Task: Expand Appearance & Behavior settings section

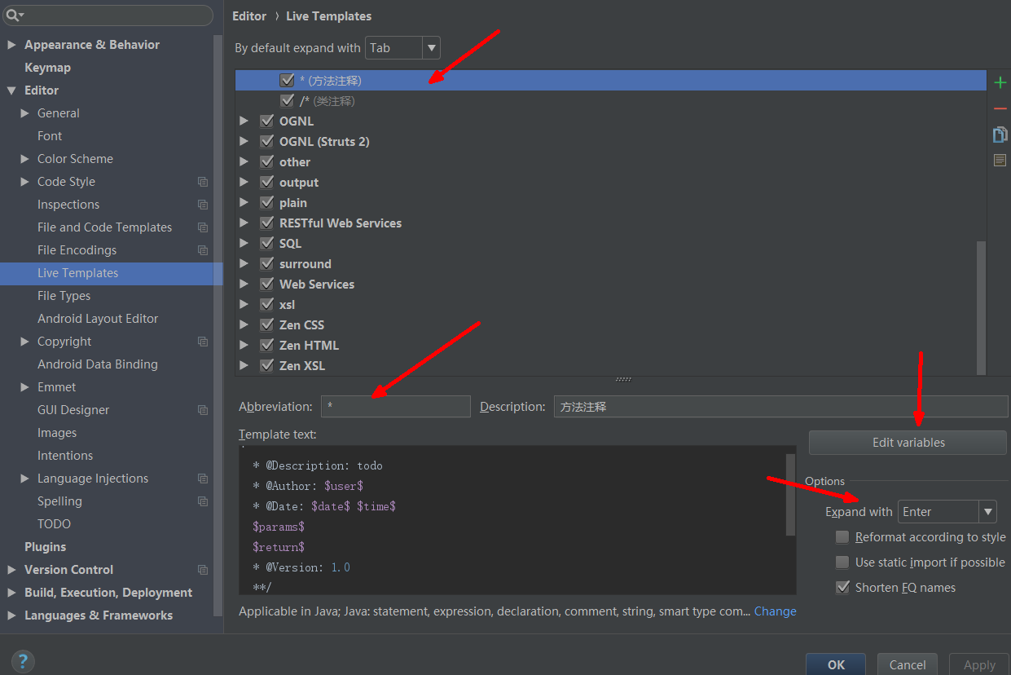Action: 11,45
